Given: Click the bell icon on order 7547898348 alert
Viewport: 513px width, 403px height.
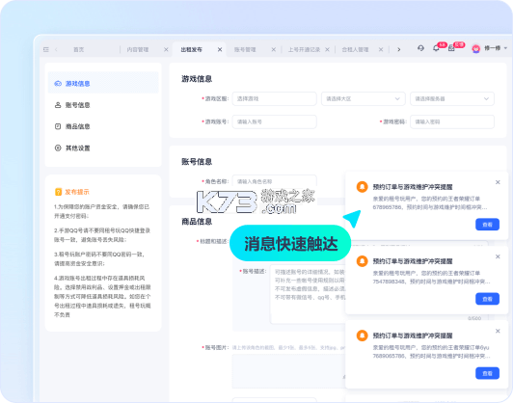Looking at the screenshot, I should 363,261.
